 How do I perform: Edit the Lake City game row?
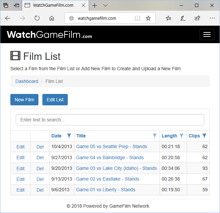pos(20,169)
